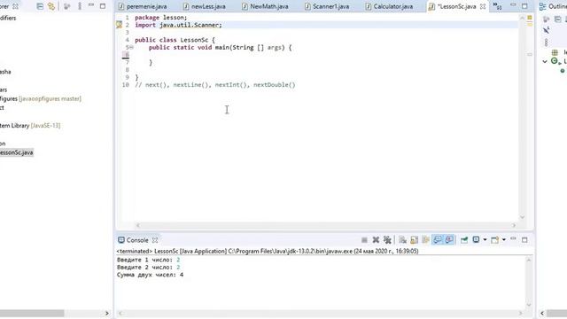Click the yellow line-2 annotation in overview ruler
Viewport: 567px width, 319px height.
[x=530, y=25]
